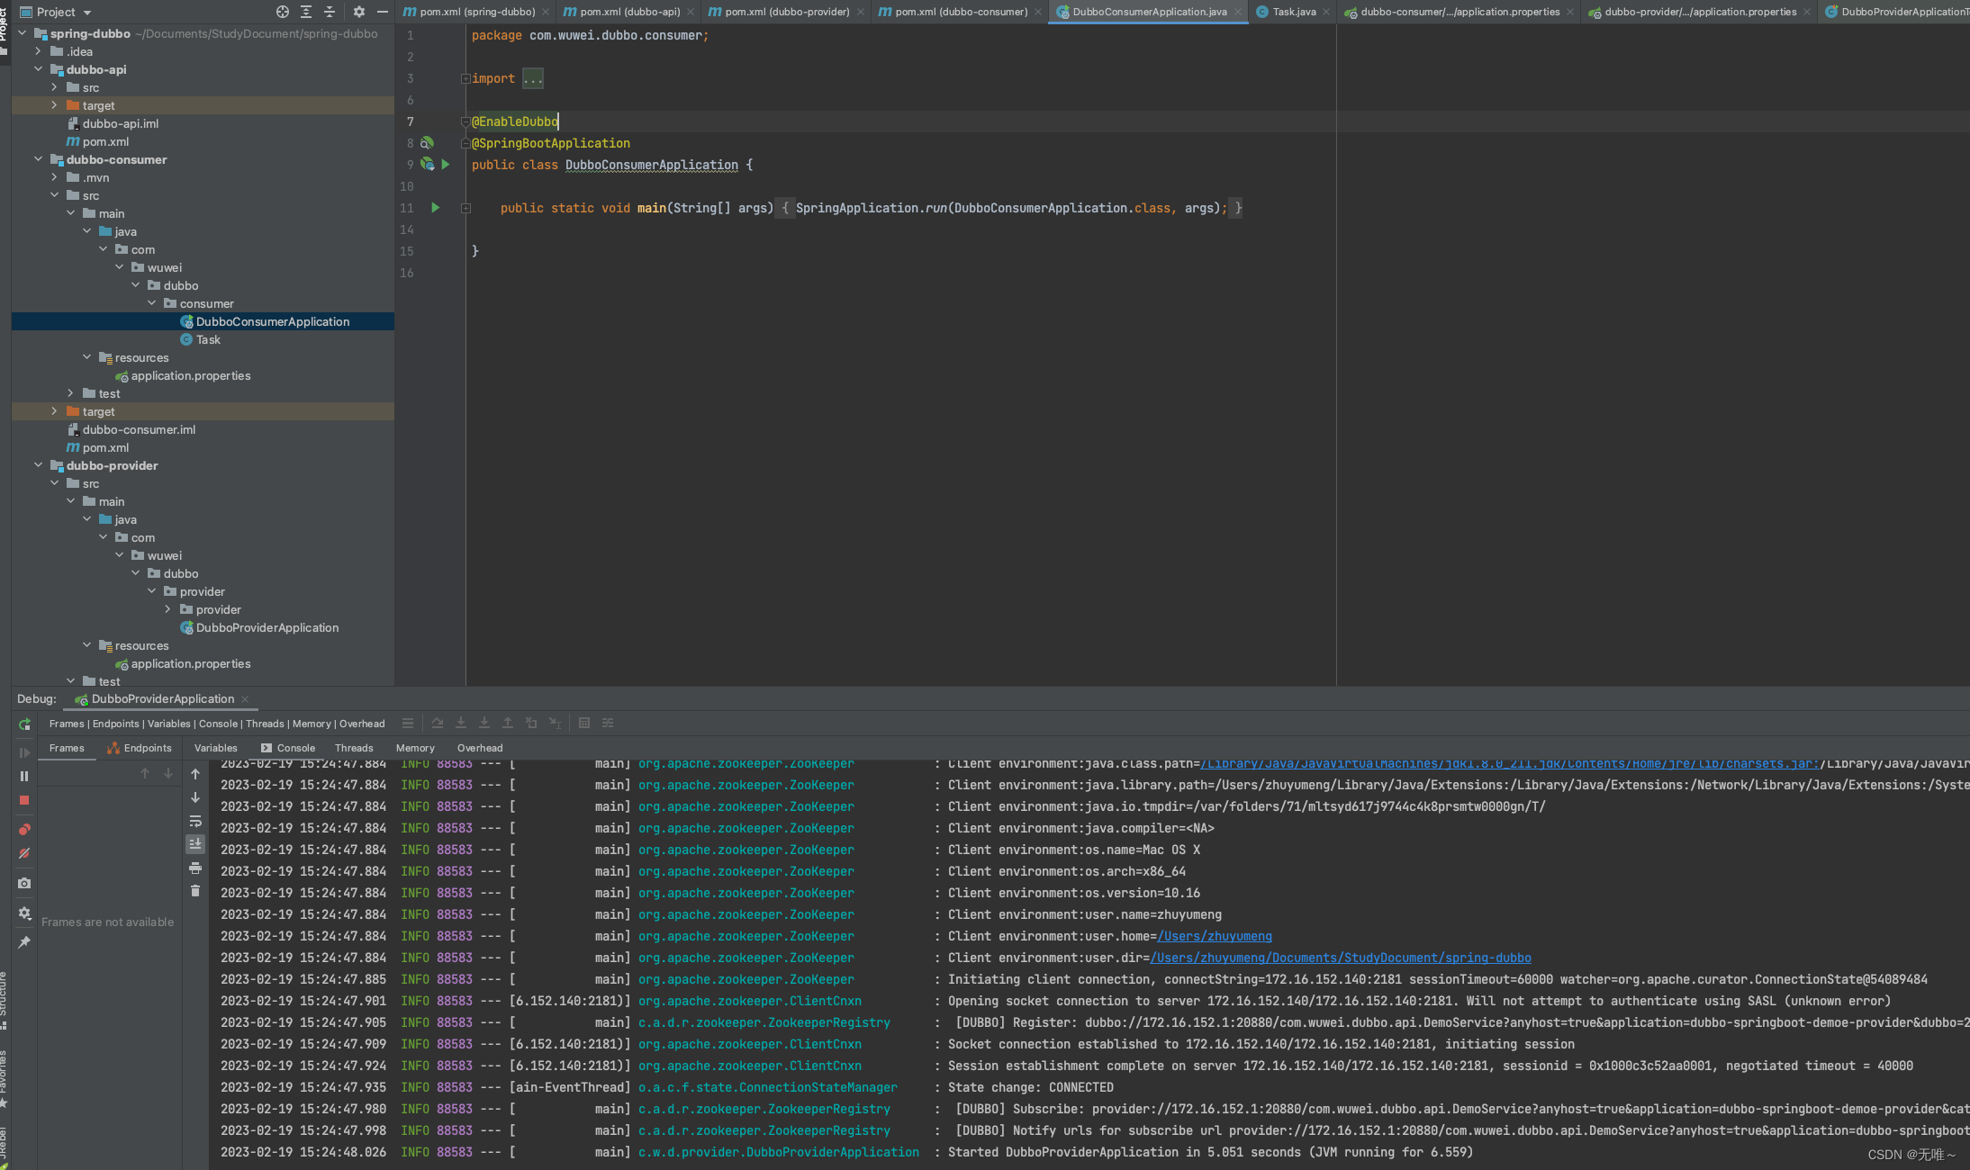Click the Run to Cursor debug icon
Viewport: 1970px width, 1170px height.
pos(555,723)
